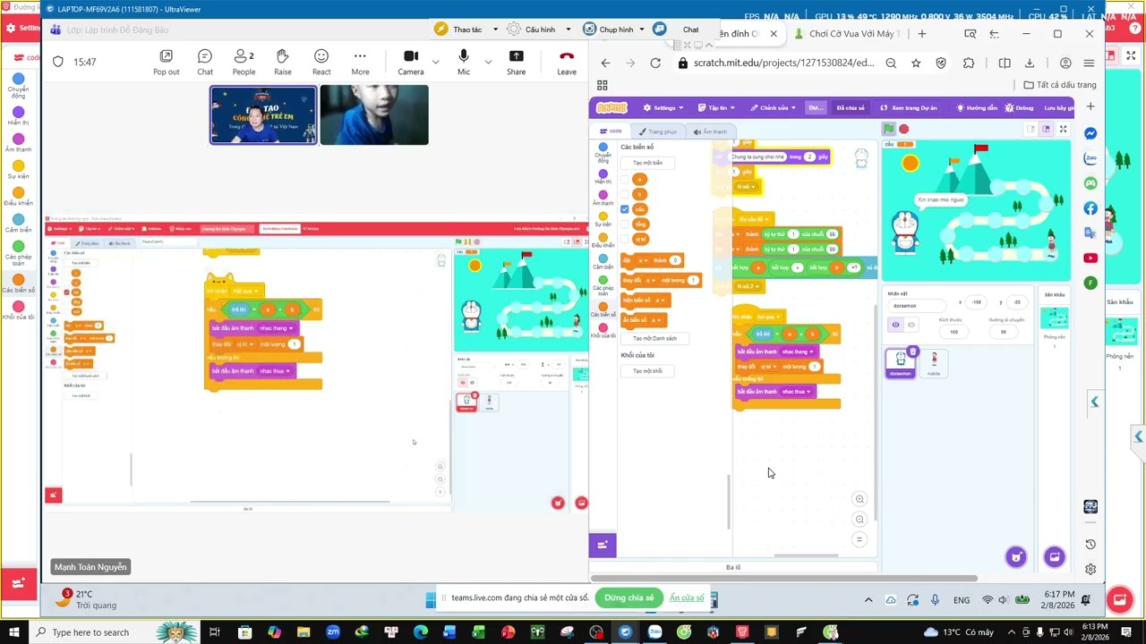Viewport: 1146px width, 644px height.
Task: Select the Chuyển động block category
Action: pyautogui.click(x=603, y=151)
